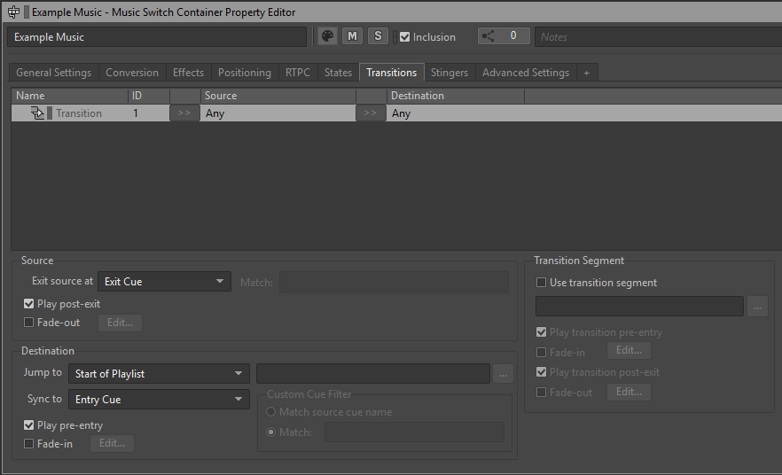The height and width of the screenshot is (475, 782).
Task: Uncheck Play pre-entry
Action: tap(29, 425)
